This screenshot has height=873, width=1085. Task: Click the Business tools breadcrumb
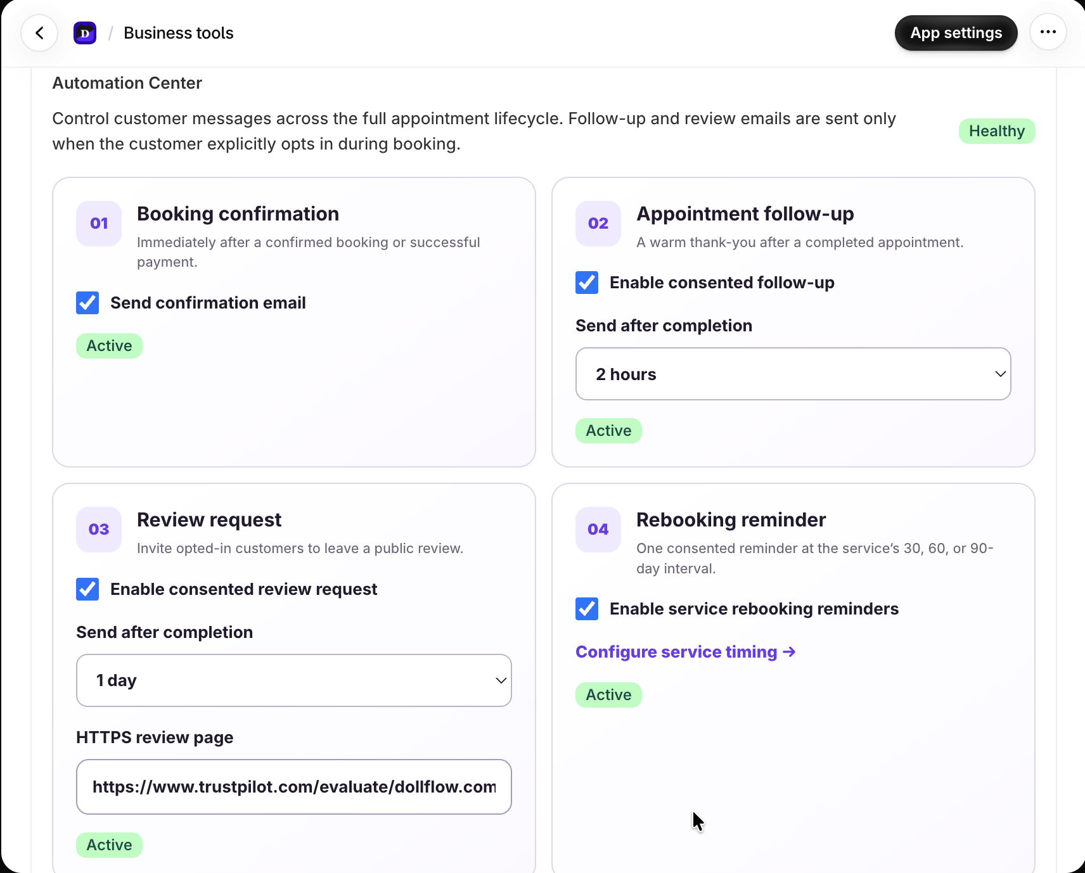coord(179,33)
